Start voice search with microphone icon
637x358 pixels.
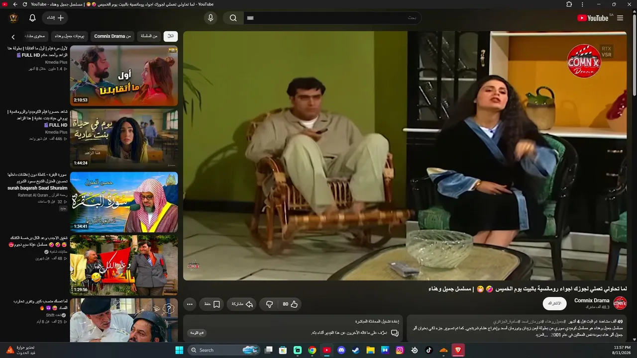pyautogui.click(x=211, y=18)
